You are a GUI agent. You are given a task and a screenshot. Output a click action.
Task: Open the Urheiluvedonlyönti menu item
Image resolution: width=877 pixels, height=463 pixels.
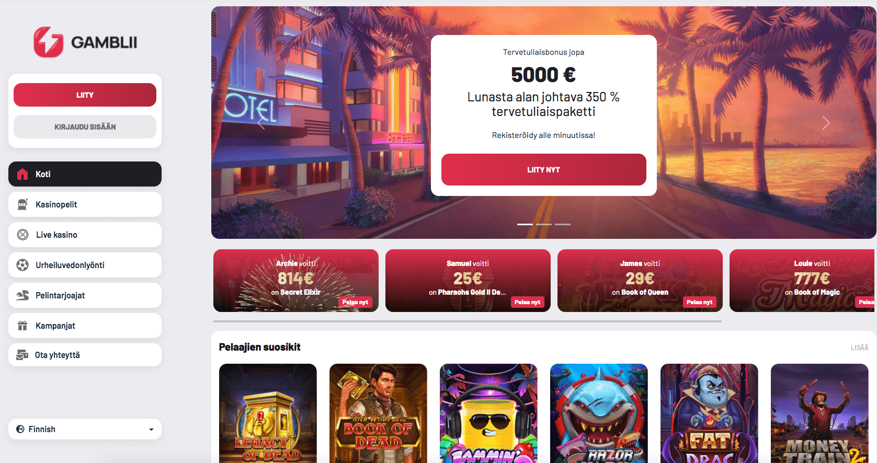coord(85,265)
